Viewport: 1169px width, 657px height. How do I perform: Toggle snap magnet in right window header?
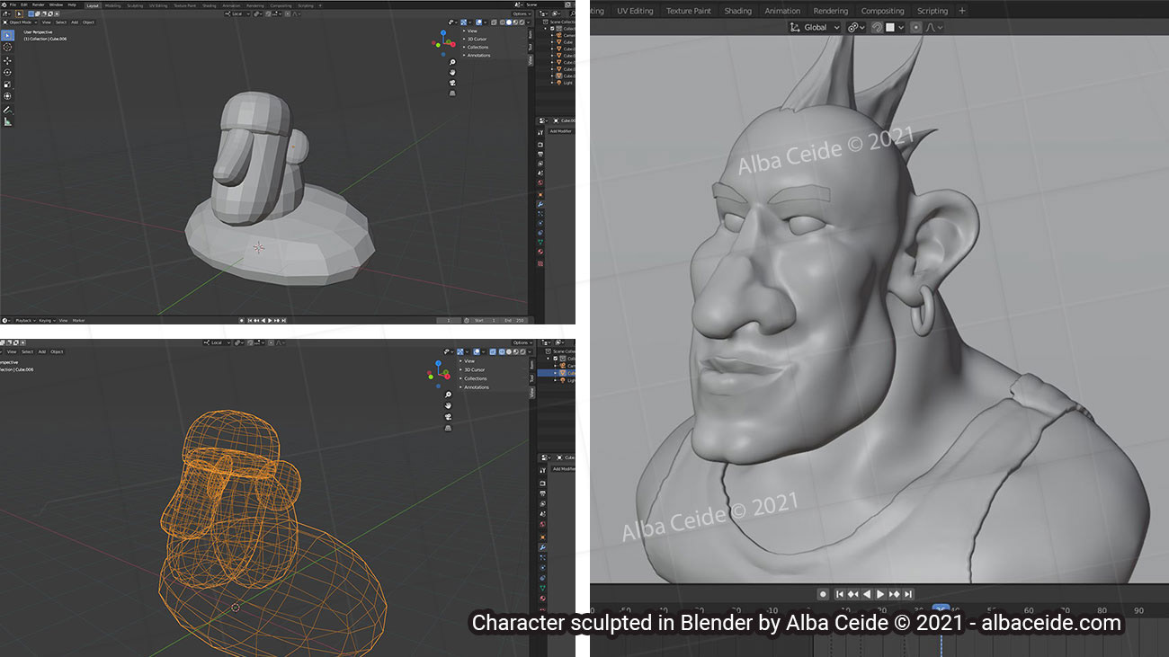(877, 27)
